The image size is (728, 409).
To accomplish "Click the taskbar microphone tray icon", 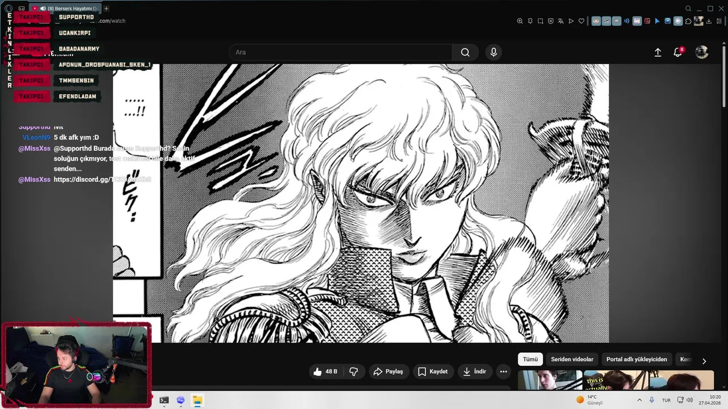I will [x=652, y=400].
